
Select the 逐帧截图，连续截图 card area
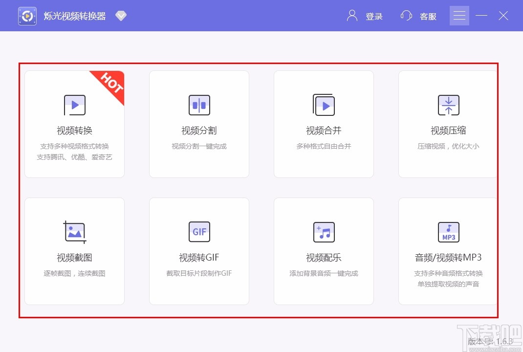[74, 273]
